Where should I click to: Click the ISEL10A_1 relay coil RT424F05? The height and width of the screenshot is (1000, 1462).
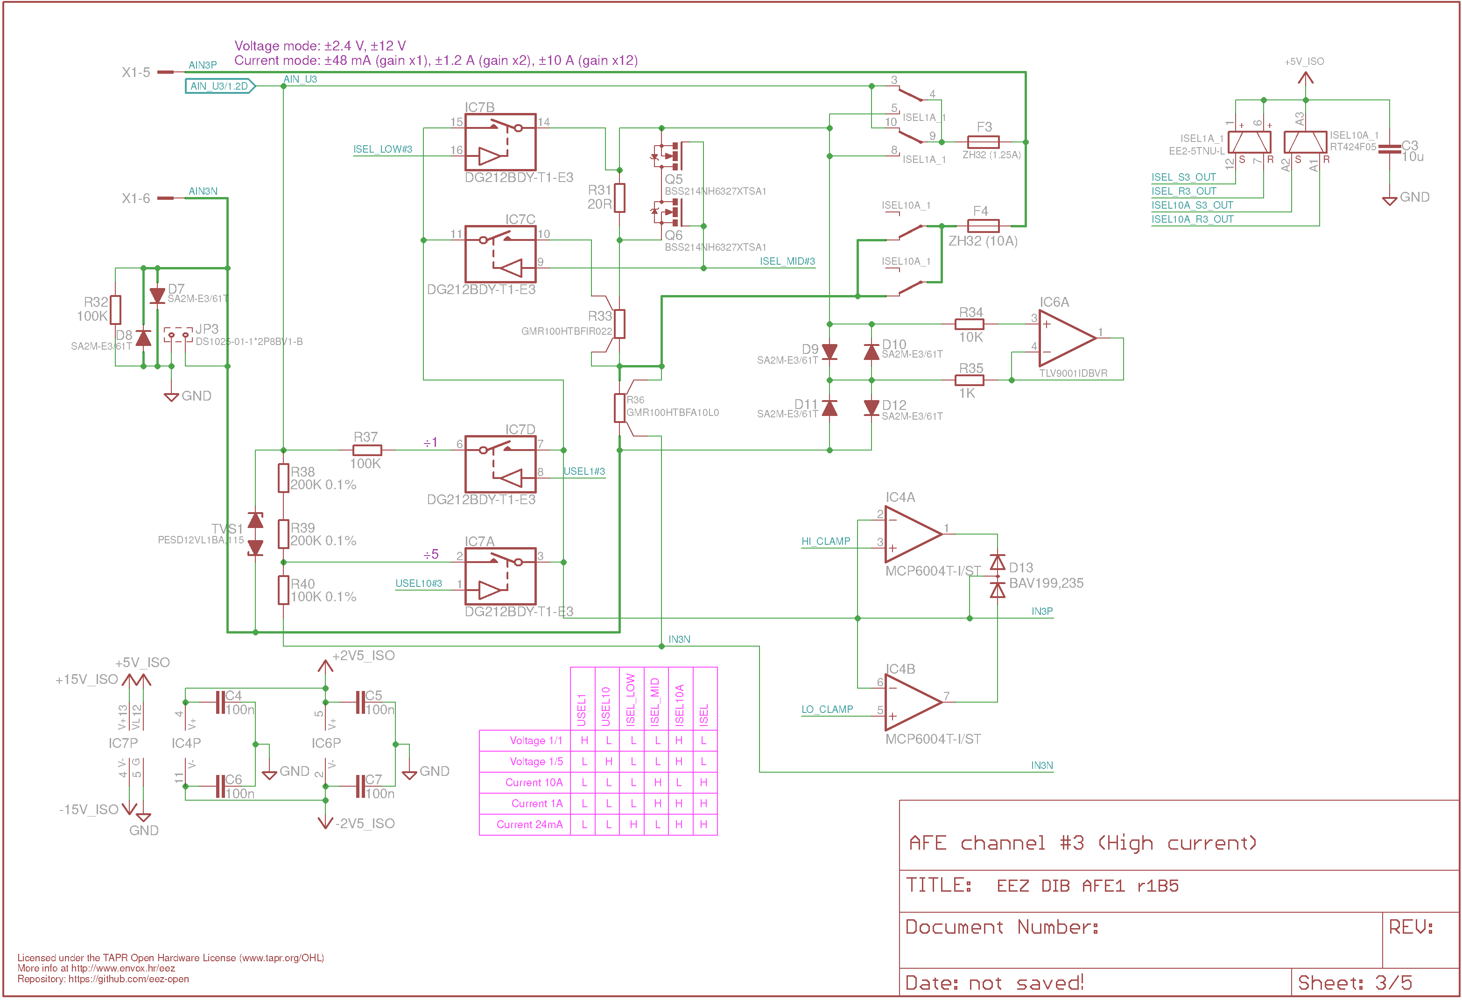1306,142
